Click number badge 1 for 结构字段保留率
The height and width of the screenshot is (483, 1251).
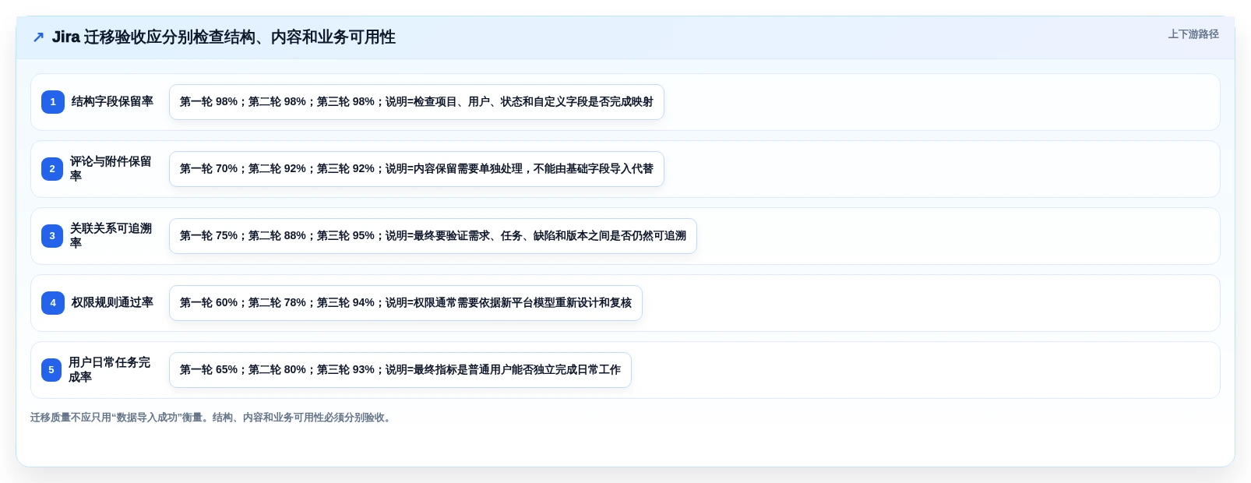click(53, 102)
